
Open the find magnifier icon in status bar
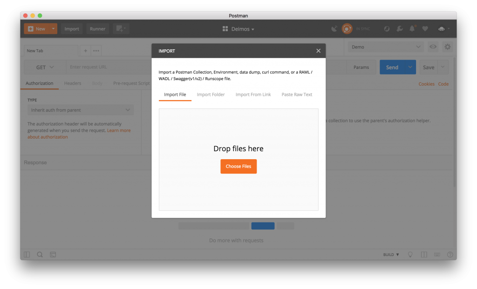(40, 255)
